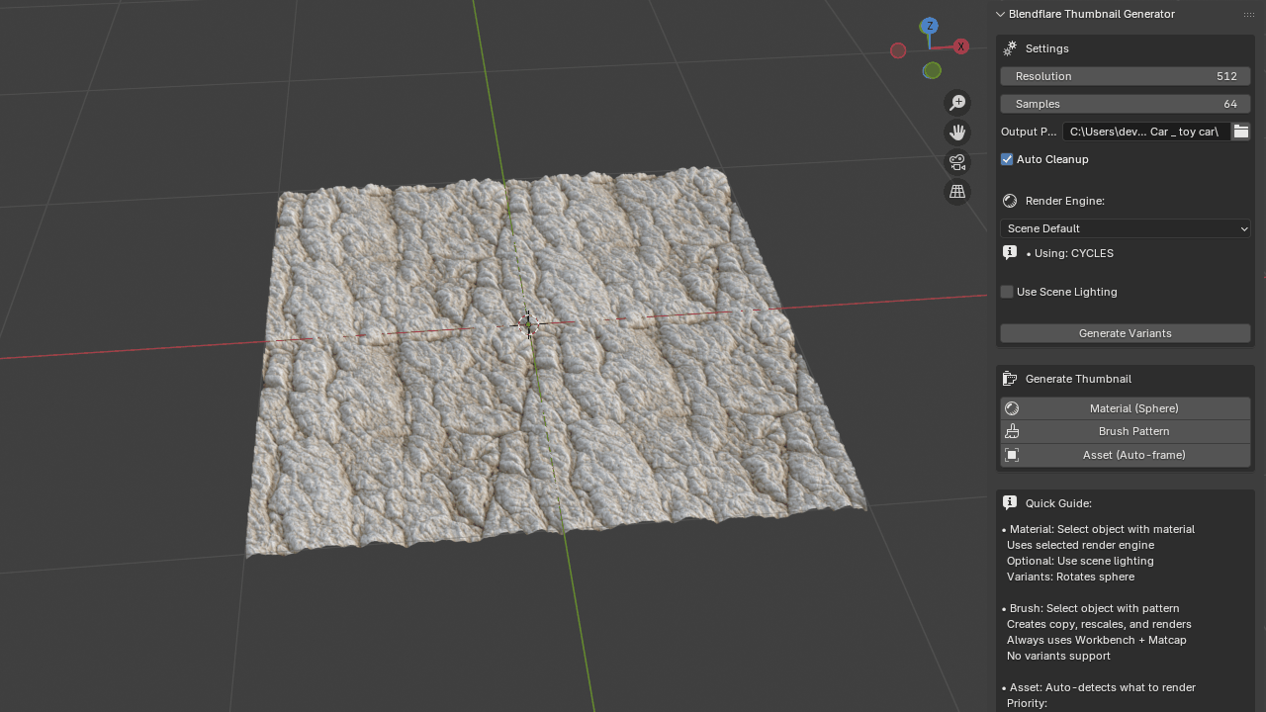Click the Generate Thumbnail film icon
The width and height of the screenshot is (1266, 712).
[1009, 378]
